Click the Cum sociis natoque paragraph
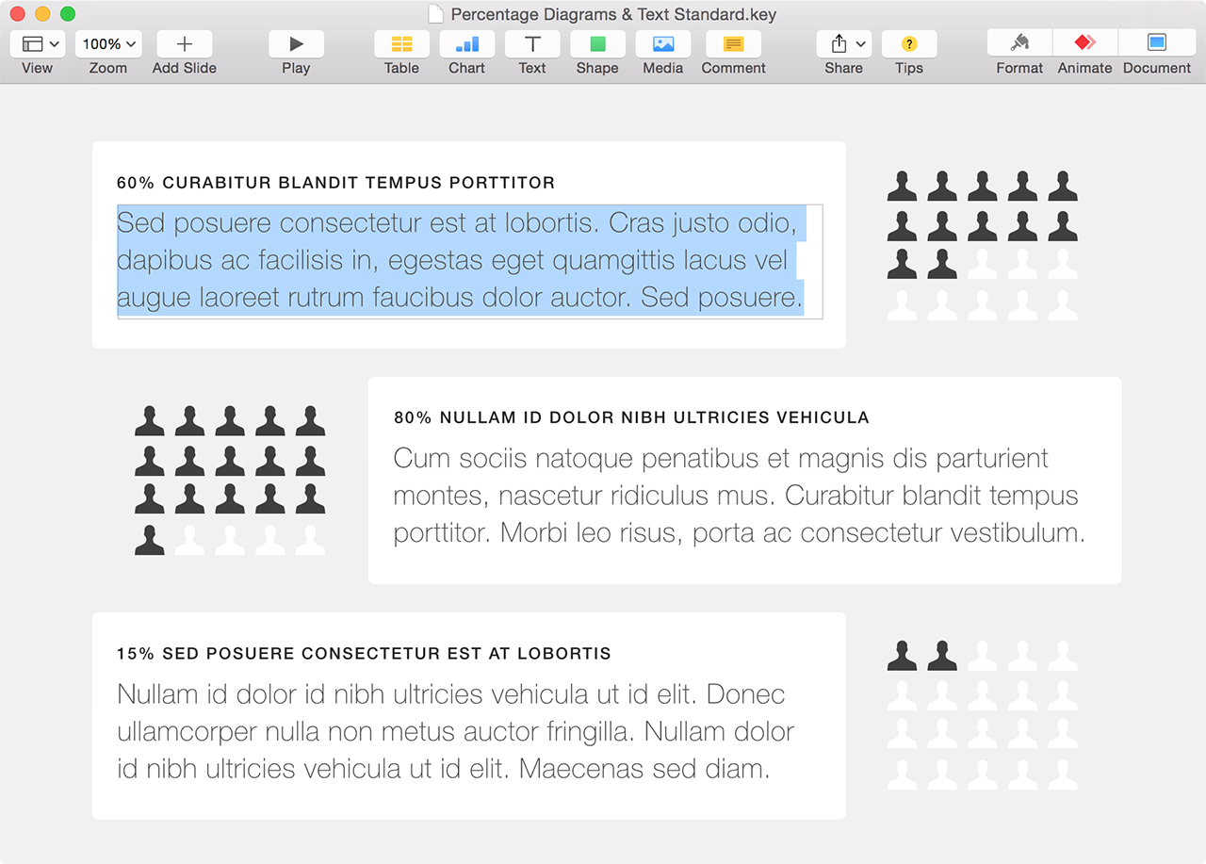This screenshot has width=1206, height=864. (x=740, y=496)
